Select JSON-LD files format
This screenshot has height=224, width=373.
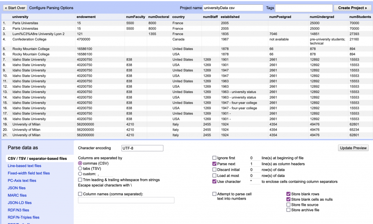(20, 203)
